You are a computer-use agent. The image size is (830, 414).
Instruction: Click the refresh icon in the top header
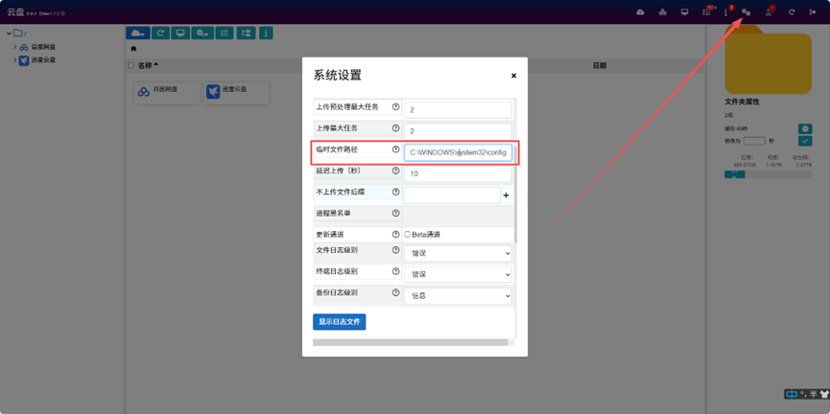[792, 12]
